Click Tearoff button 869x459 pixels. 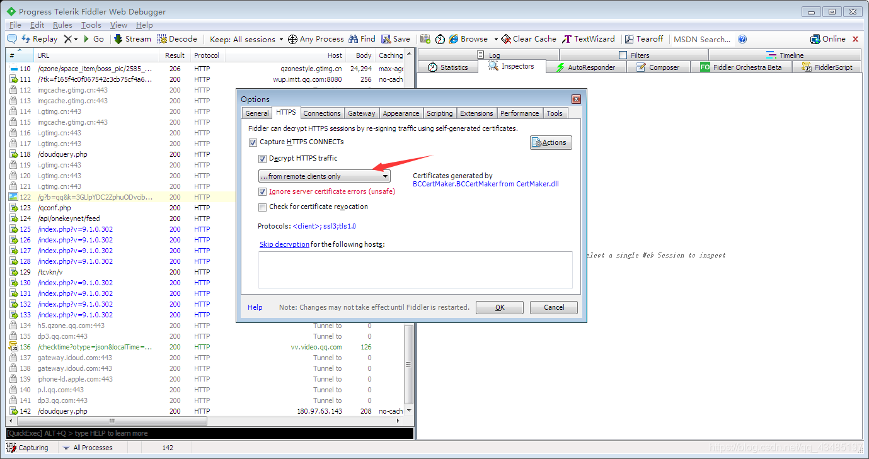644,39
